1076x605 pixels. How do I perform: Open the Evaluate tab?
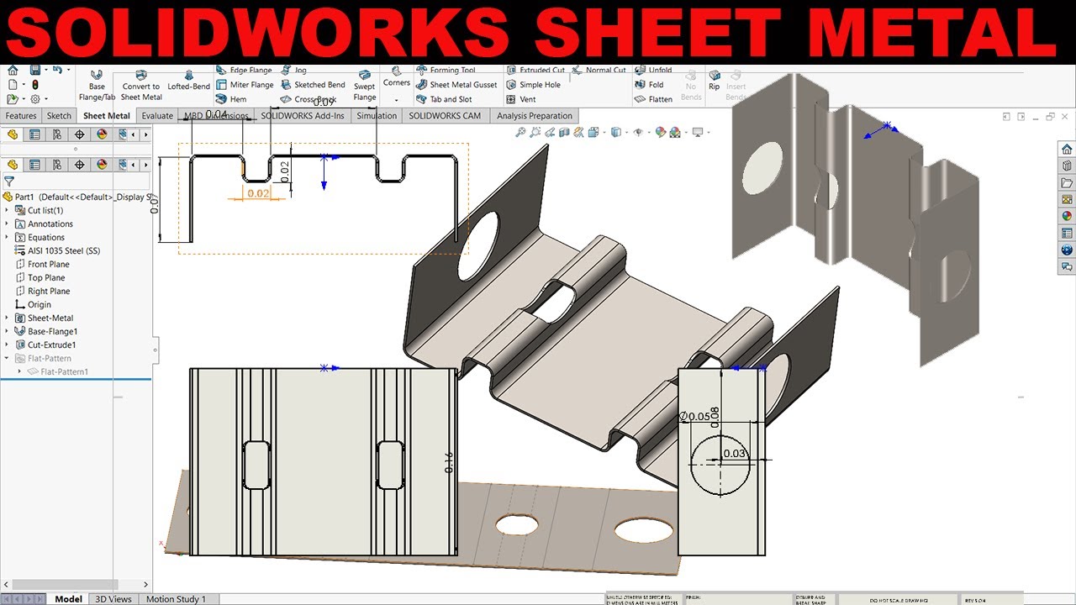[157, 116]
